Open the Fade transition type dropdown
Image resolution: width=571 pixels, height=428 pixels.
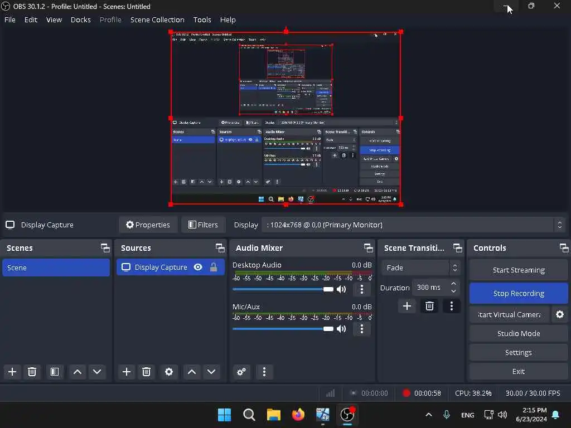pos(420,267)
